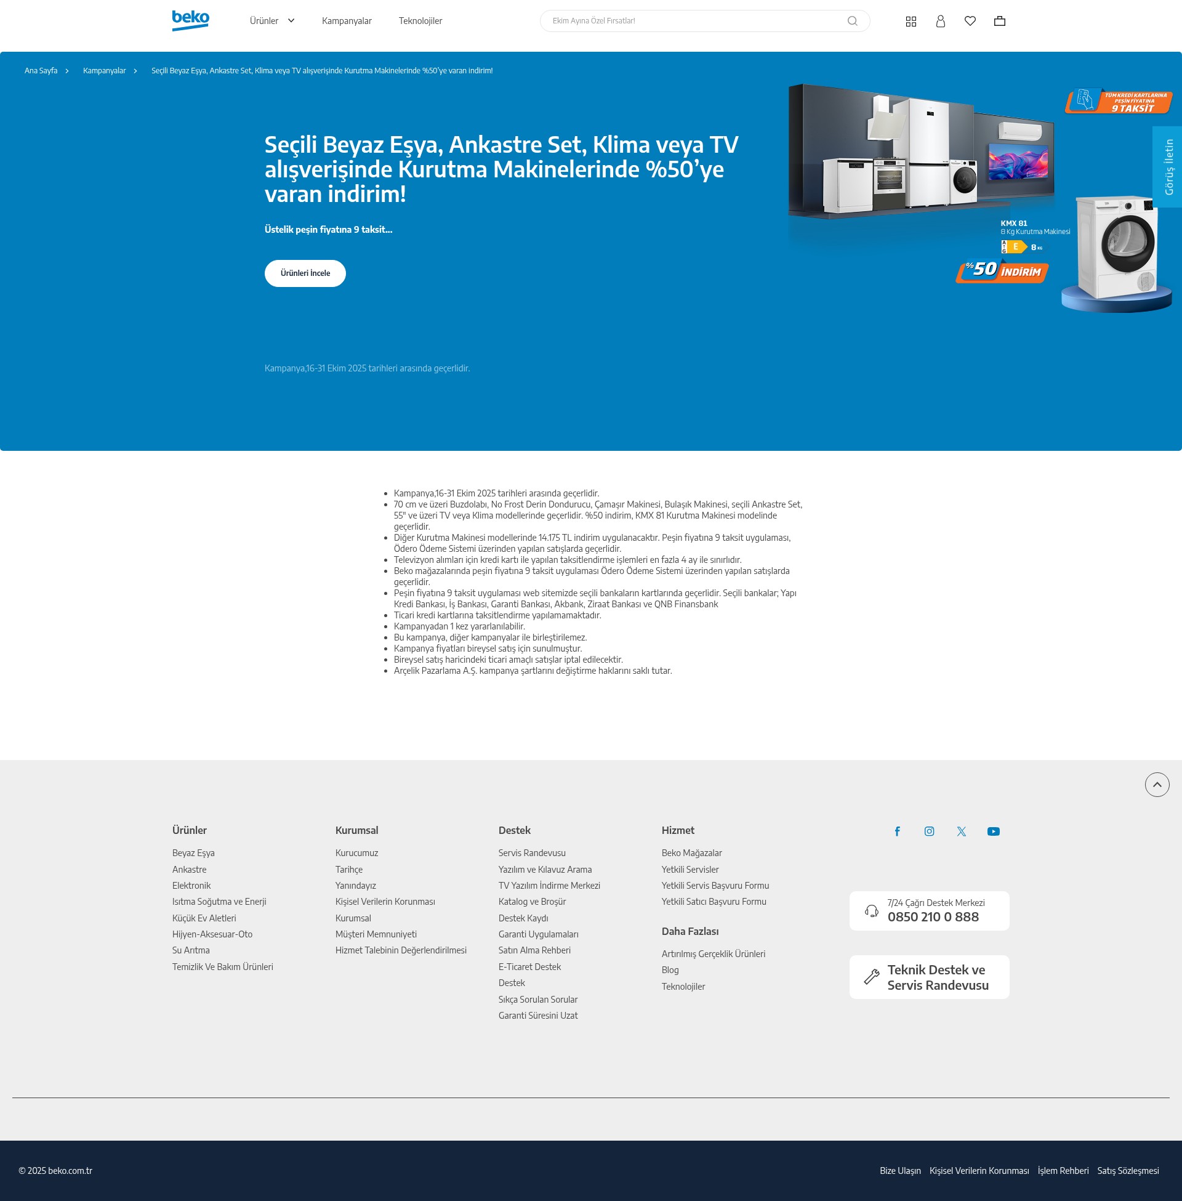Open Ankastre footer link
The width and height of the screenshot is (1182, 1201).
pyautogui.click(x=190, y=870)
